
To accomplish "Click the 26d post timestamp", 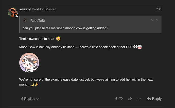I will (159, 9).
